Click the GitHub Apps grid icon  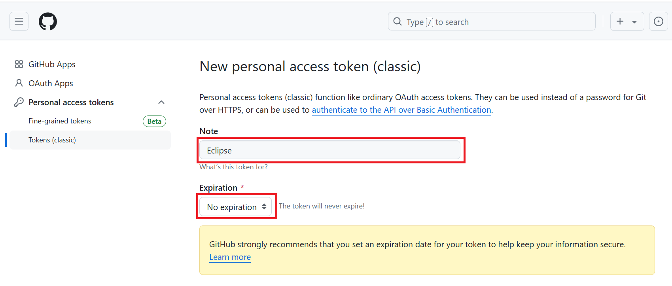pos(19,64)
